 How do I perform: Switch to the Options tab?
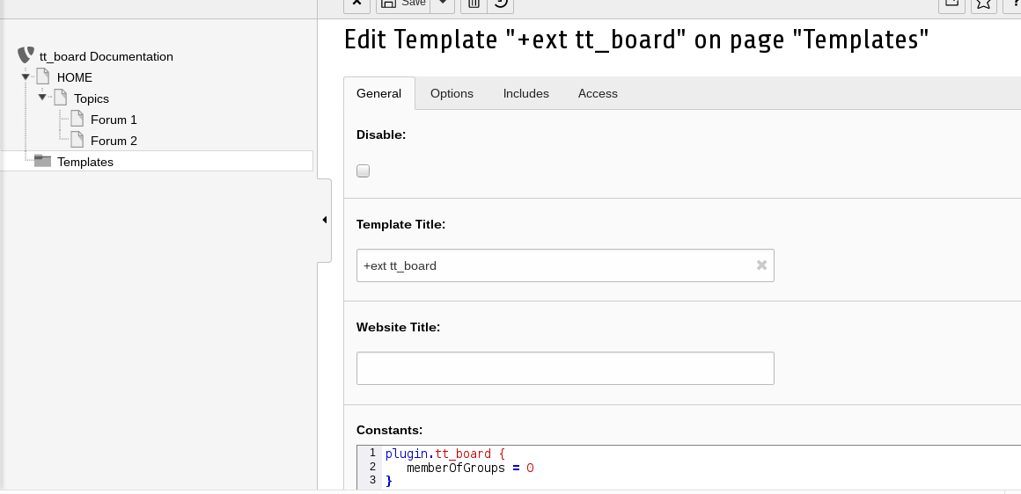pyautogui.click(x=452, y=93)
